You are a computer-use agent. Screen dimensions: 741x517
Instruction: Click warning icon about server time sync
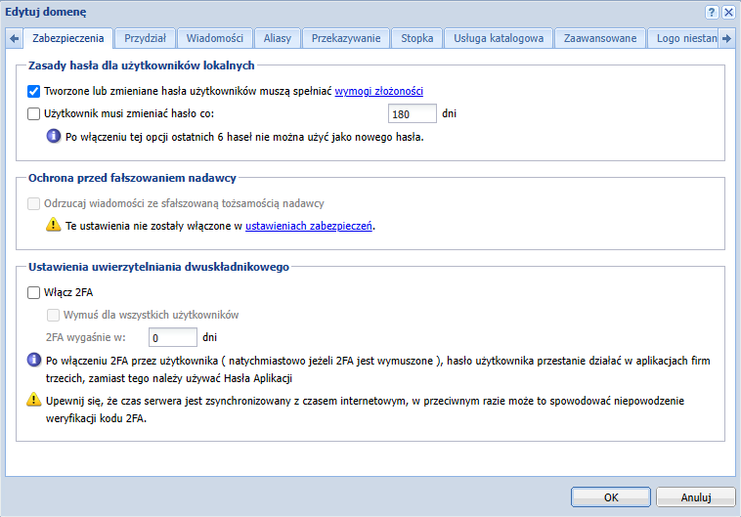coord(34,400)
